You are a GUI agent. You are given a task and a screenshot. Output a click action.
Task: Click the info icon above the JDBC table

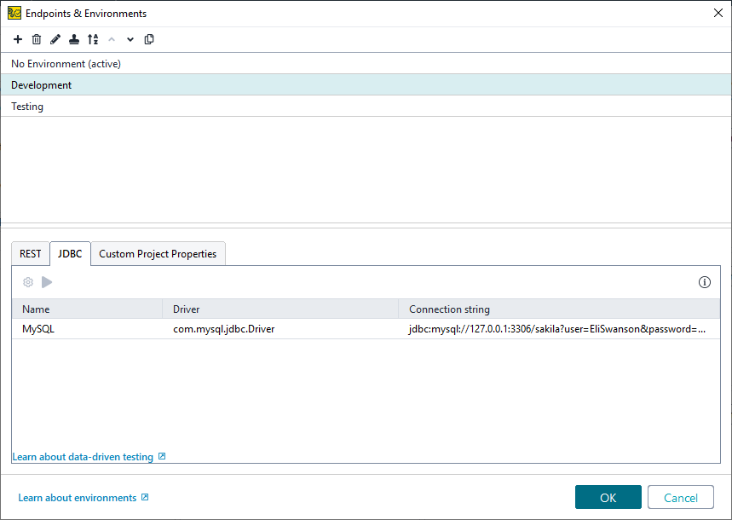(704, 281)
